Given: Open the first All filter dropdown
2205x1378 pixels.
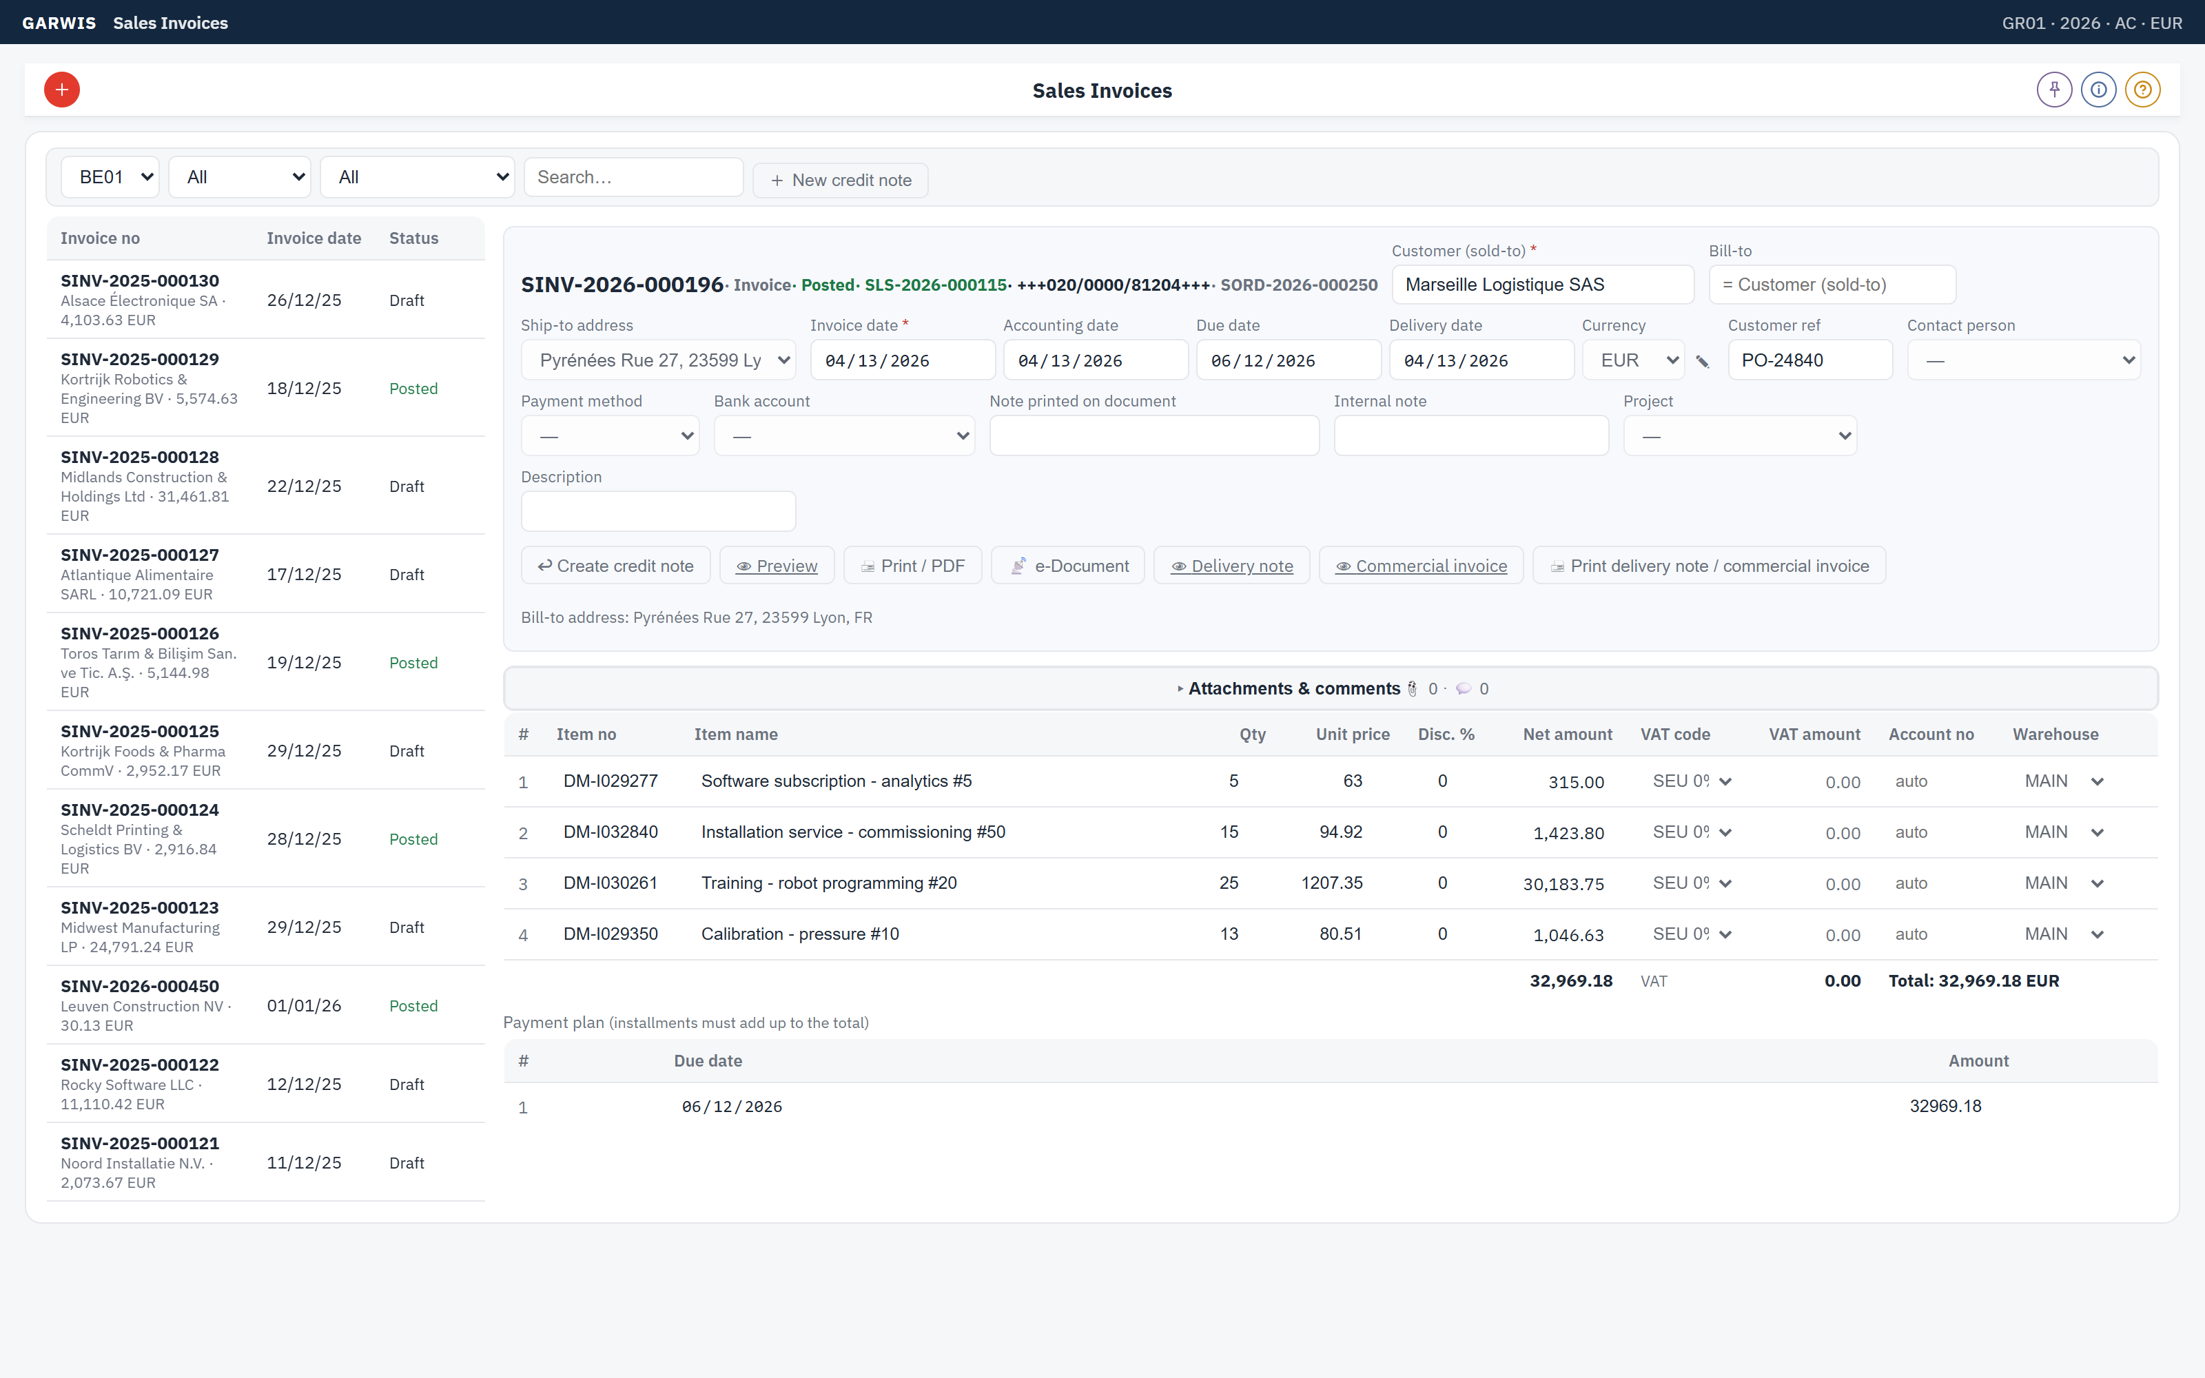Looking at the screenshot, I should (x=240, y=177).
